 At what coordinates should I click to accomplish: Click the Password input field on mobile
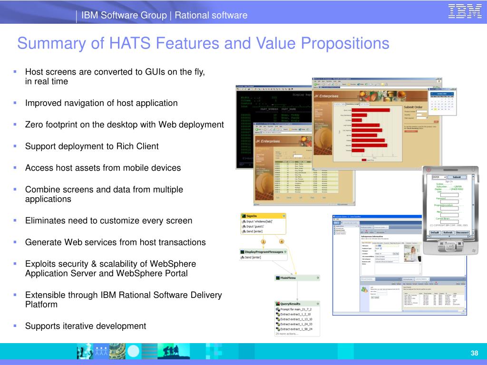coord(449,202)
